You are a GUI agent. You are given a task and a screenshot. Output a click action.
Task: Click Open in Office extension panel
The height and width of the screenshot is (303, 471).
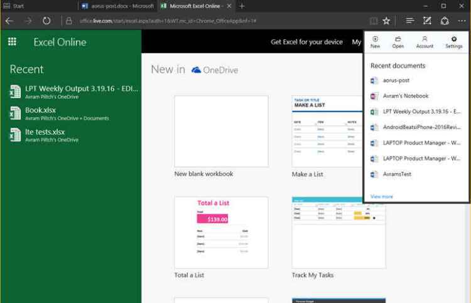tap(398, 42)
